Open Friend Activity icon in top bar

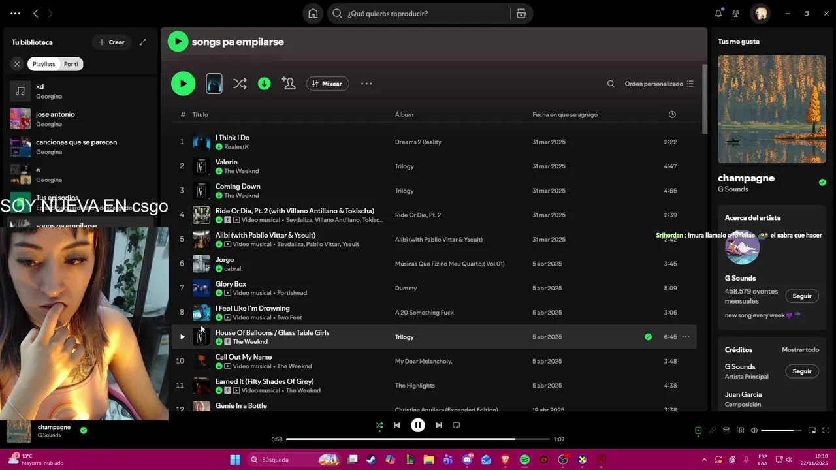pyautogui.click(x=736, y=14)
